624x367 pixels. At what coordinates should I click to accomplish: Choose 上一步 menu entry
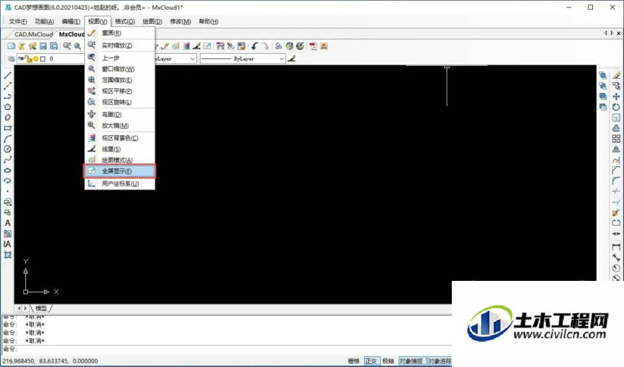click(120, 58)
